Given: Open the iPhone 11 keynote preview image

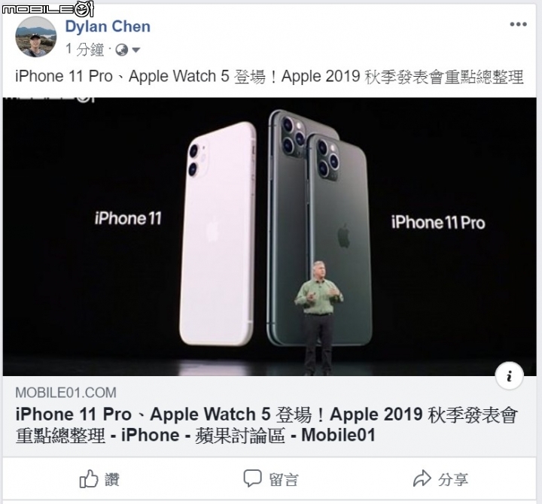Looking at the screenshot, I should [269, 237].
